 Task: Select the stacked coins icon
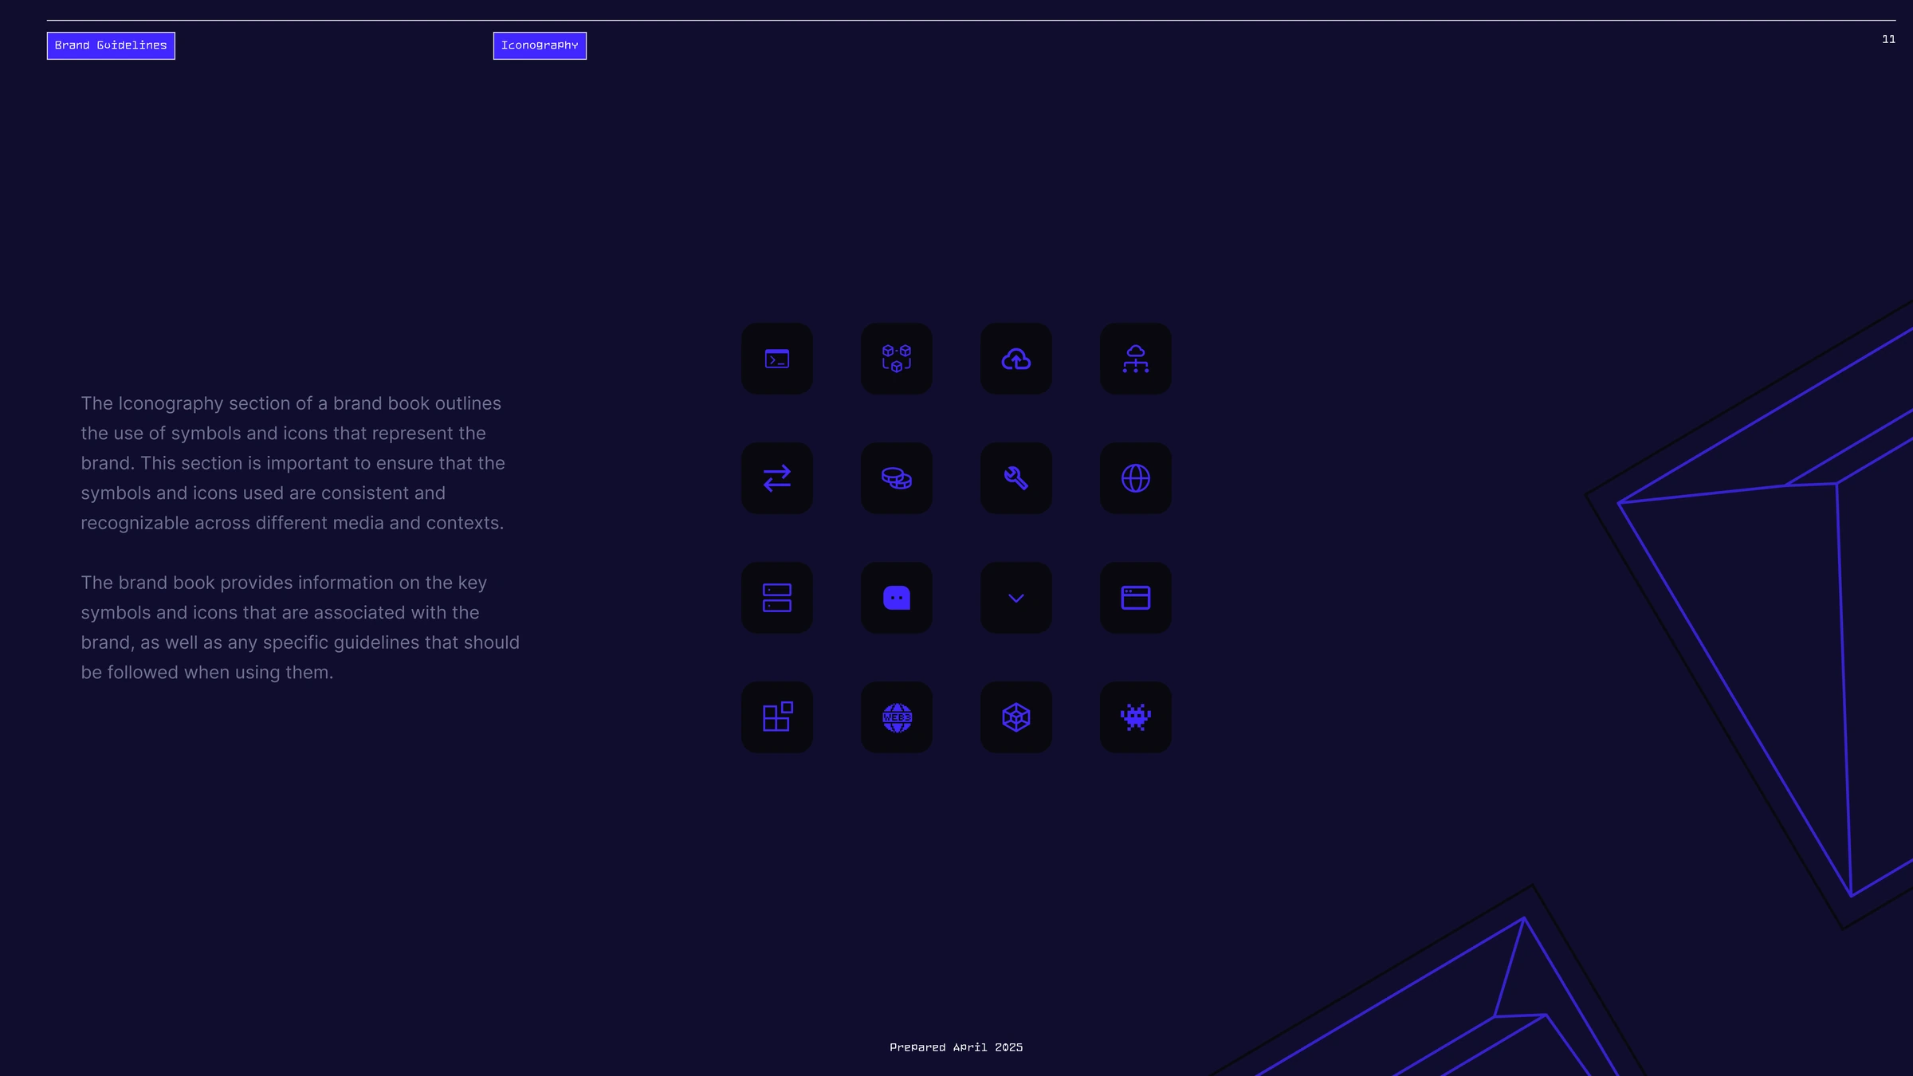click(897, 478)
